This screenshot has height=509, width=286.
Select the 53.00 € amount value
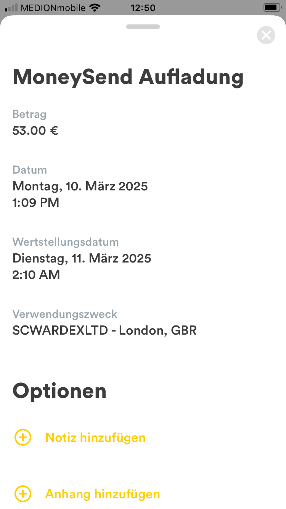click(35, 130)
